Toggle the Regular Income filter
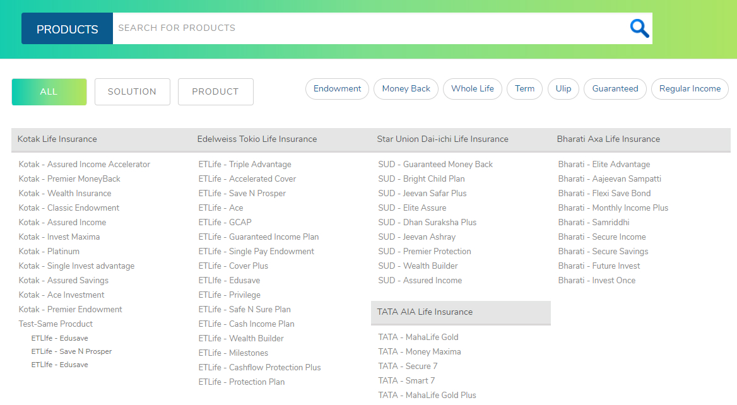The width and height of the screenshot is (737, 405). coord(689,89)
